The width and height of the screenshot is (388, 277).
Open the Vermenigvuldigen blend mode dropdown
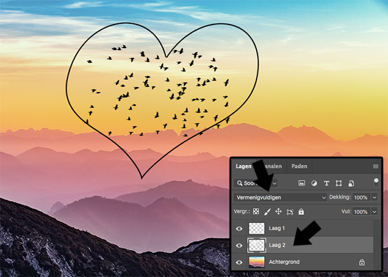click(x=280, y=197)
